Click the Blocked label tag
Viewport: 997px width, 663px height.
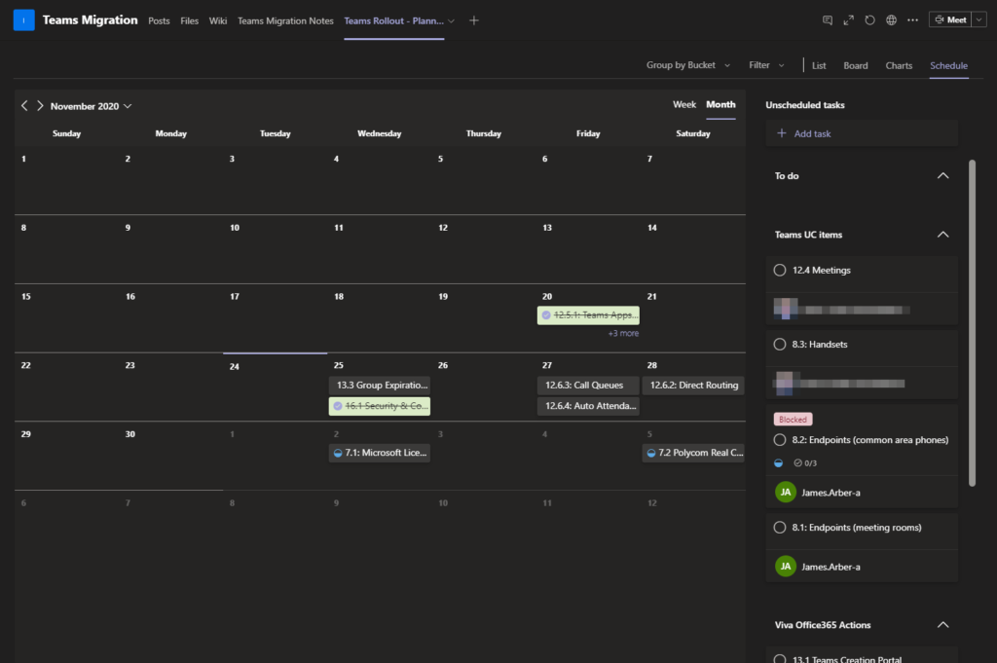(793, 420)
